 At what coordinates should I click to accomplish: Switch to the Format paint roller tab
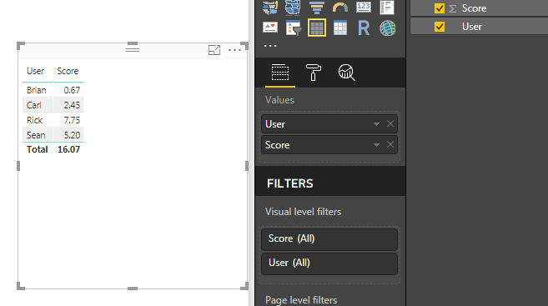click(313, 73)
